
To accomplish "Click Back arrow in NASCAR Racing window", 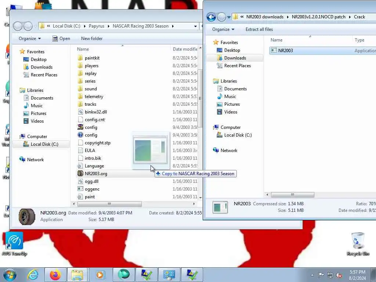I will click(x=18, y=26).
